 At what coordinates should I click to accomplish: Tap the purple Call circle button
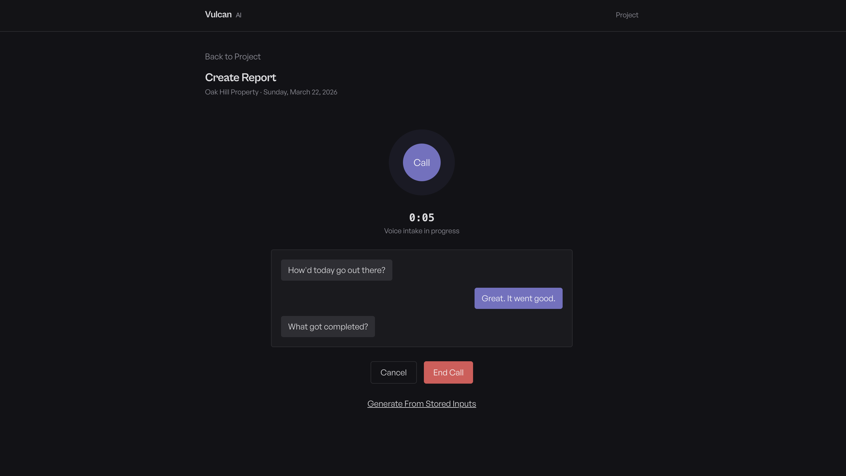(x=422, y=162)
